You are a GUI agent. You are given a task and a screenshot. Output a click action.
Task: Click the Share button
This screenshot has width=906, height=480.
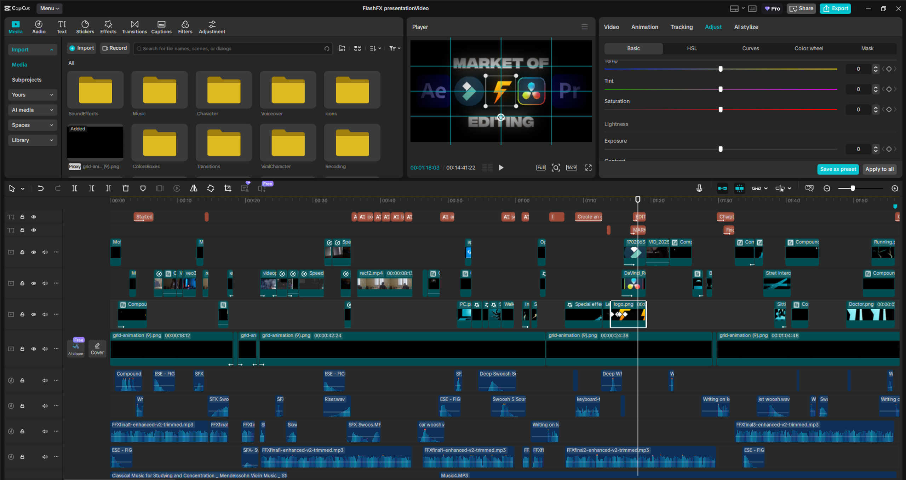tap(801, 8)
